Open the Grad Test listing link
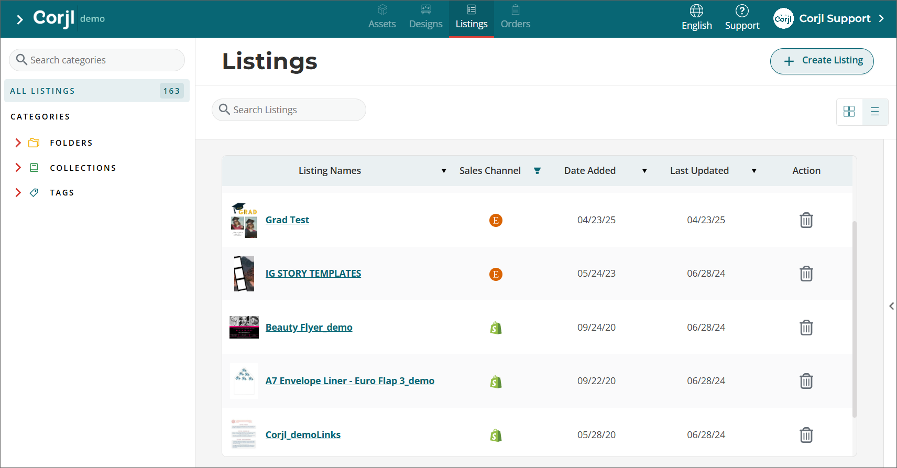897x468 pixels. [x=287, y=220]
